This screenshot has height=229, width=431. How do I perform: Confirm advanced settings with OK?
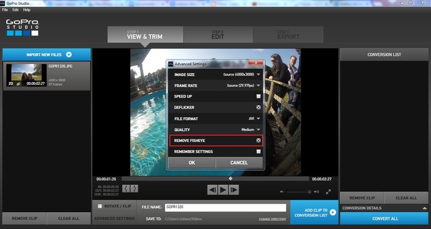pyautogui.click(x=192, y=163)
